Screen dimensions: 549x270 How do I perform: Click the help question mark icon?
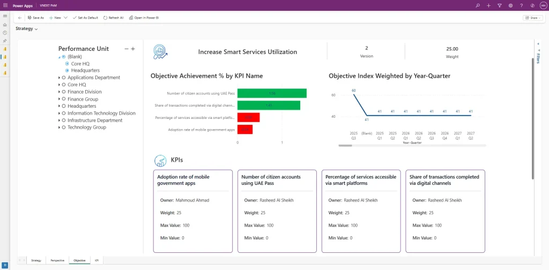[521, 5]
